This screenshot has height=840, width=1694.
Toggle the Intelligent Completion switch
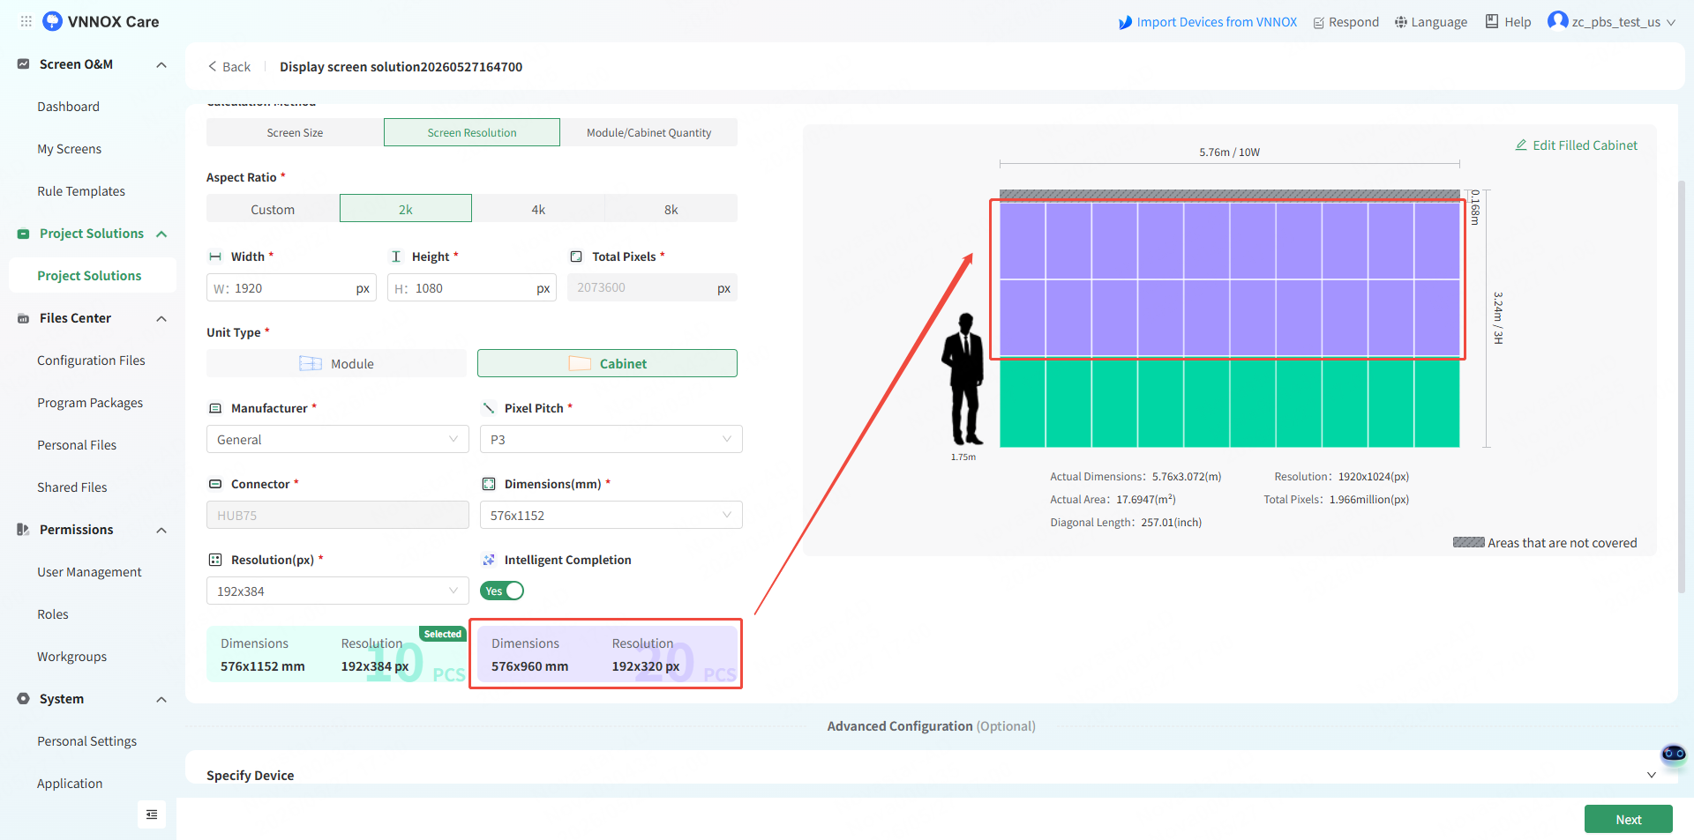tap(502, 591)
